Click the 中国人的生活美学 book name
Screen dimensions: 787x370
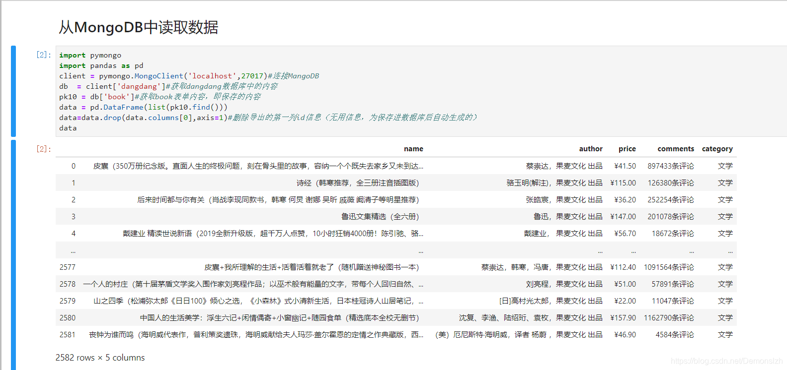click(x=279, y=318)
